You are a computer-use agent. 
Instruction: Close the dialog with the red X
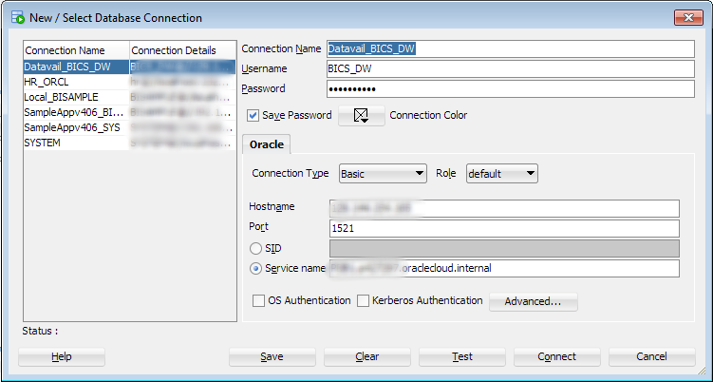tap(689, 18)
